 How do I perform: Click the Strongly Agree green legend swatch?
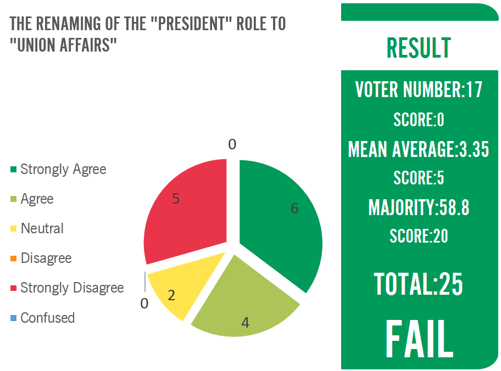(x=14, y=170)
